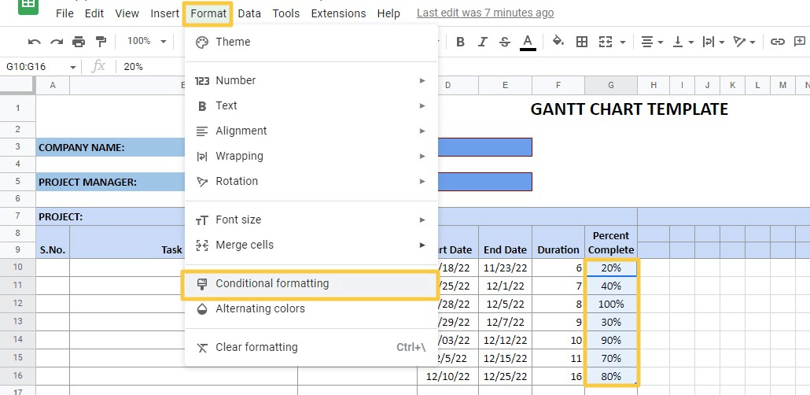This screenshot has width=810, height=395.
Task: Click the formula bar showing 20%
Action: (x=463, y=67)
